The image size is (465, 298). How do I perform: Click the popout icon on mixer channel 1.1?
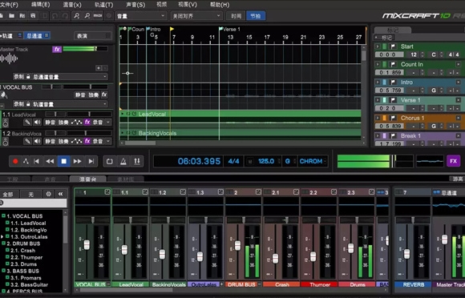(145, 192)
